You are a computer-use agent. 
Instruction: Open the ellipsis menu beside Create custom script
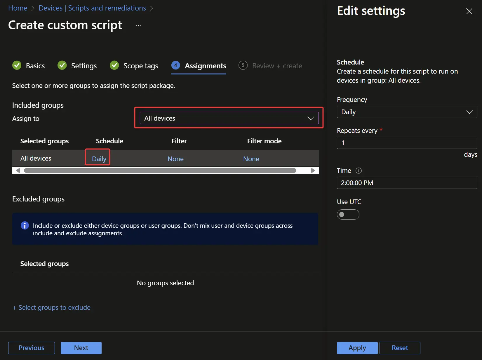click(x=138, y=25)
